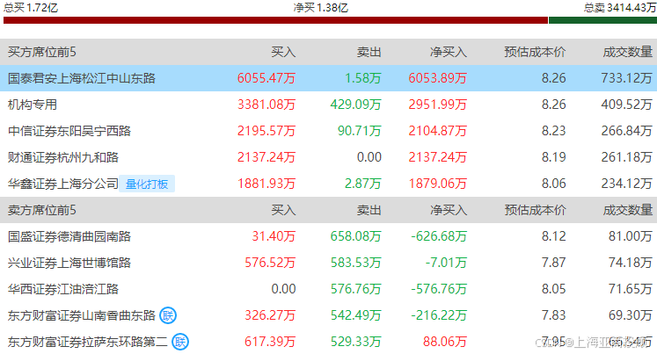The image size is (657, 354).
Task: Click the 8.19 estimated cost price
Action: [x=553, y=157]
